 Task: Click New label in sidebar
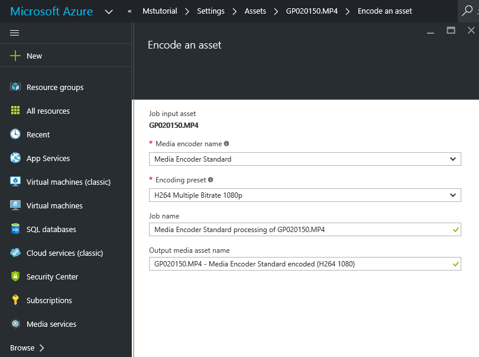[34, 56]
